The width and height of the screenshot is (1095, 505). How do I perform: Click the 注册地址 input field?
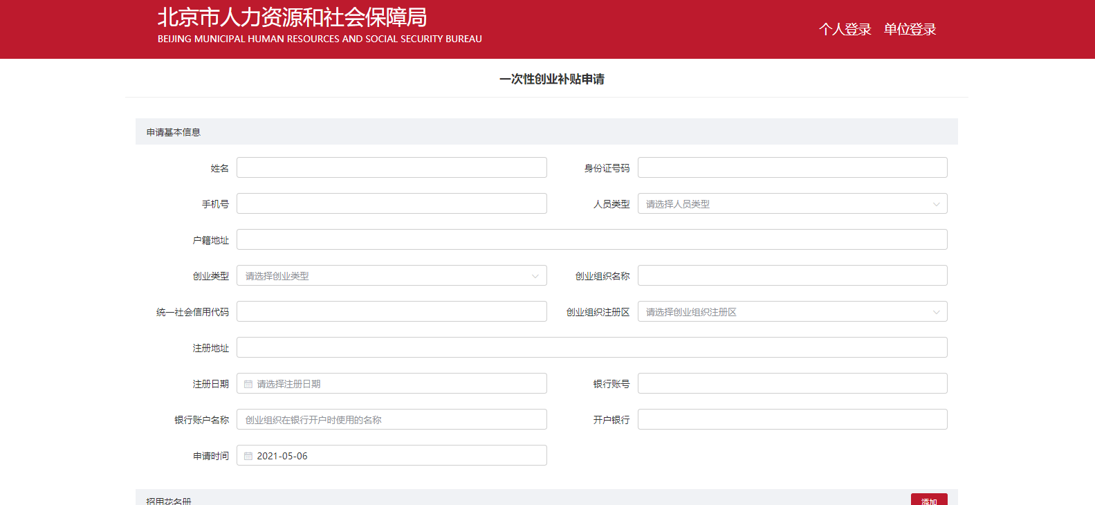592,347
